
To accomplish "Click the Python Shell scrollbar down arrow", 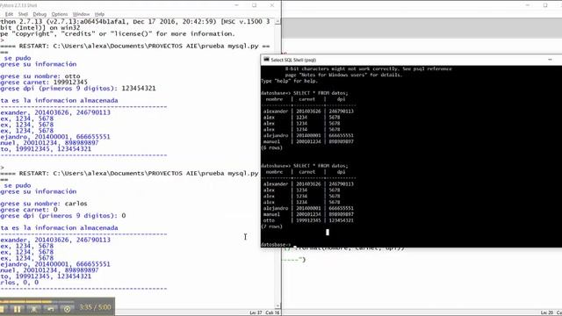I will [x=277, y=305].
